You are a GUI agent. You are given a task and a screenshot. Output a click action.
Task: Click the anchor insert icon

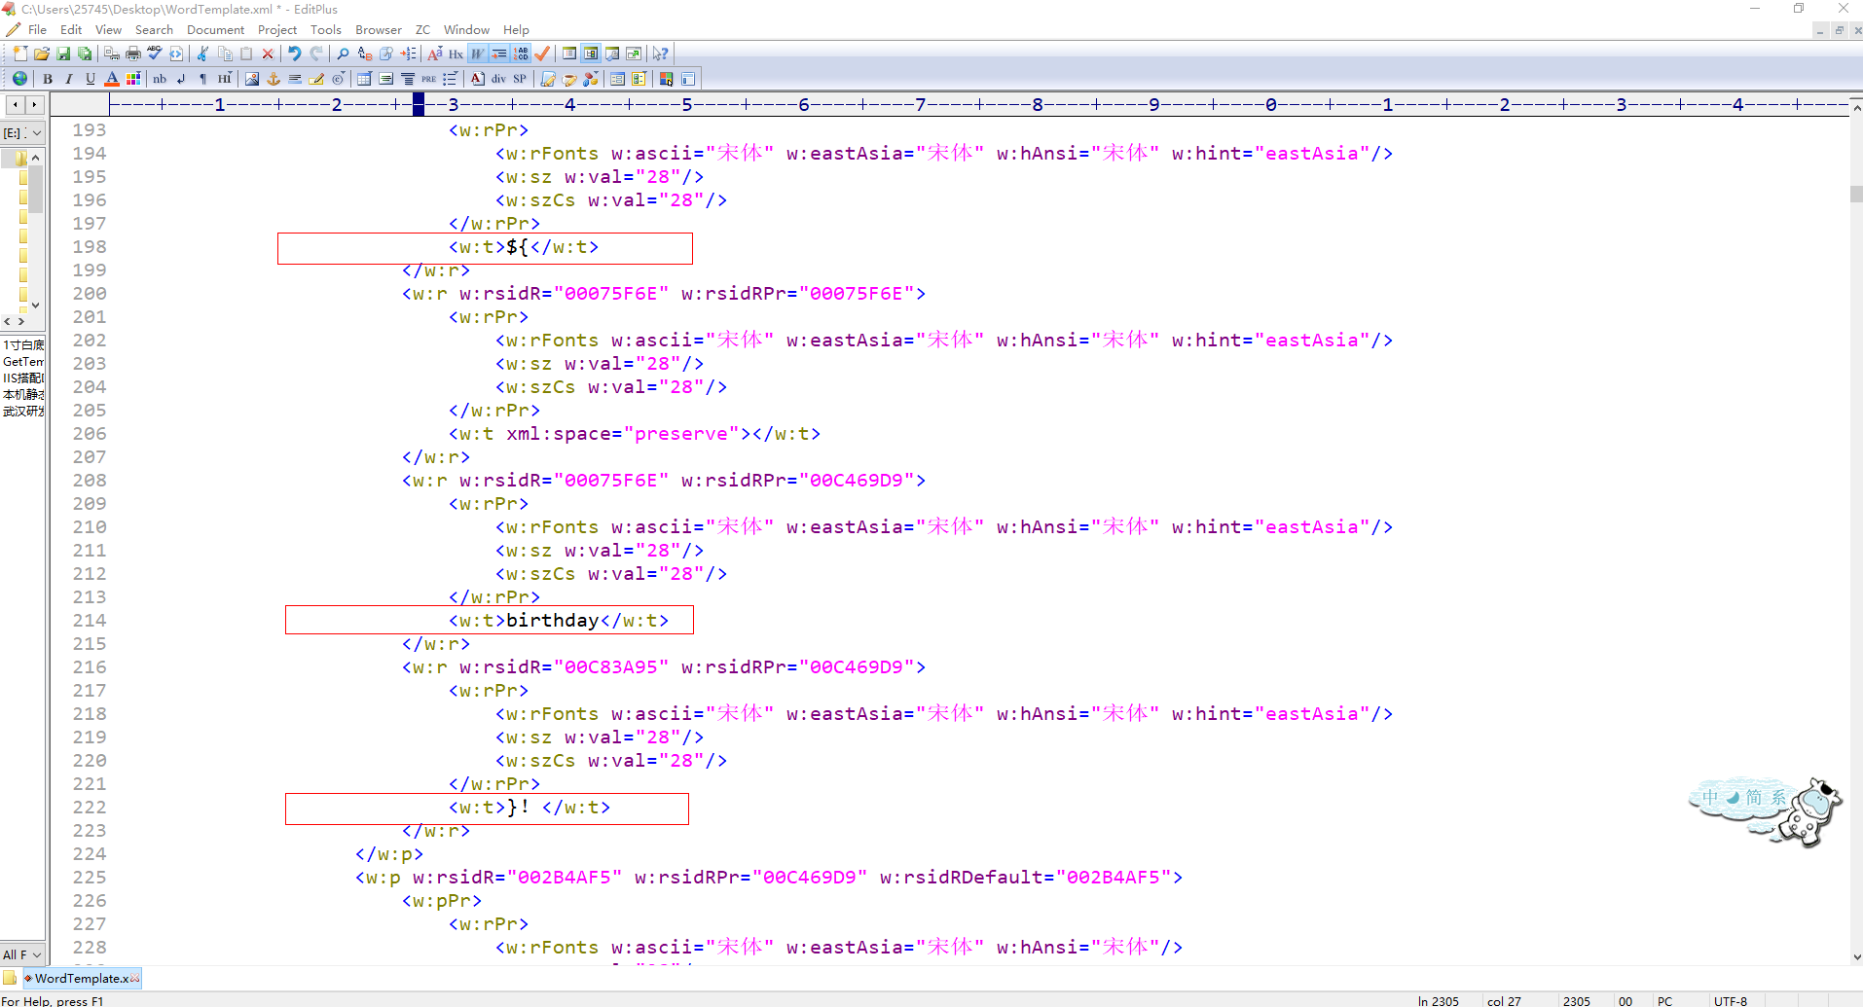274,79
